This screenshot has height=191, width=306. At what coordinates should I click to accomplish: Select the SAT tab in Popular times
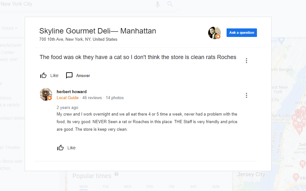[194, 187]
